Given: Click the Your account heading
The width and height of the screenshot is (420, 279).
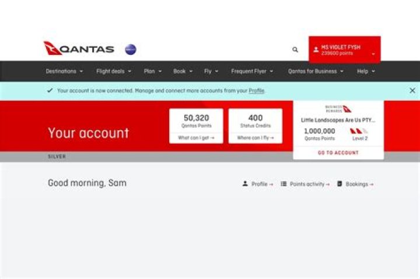Looking at the screenshot, I should (x=89, y=133).
